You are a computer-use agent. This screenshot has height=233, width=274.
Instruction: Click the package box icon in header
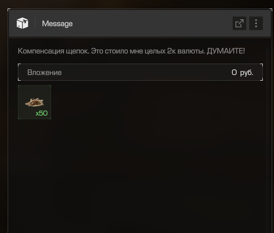22,23
